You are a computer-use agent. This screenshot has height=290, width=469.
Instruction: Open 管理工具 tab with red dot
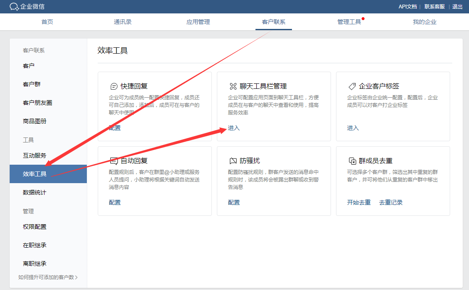point(349,22)
